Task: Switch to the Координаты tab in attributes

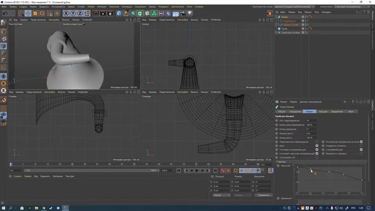Action: (295, 111)
